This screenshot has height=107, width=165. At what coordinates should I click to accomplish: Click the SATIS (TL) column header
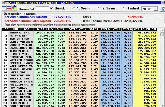pos(77,29)
